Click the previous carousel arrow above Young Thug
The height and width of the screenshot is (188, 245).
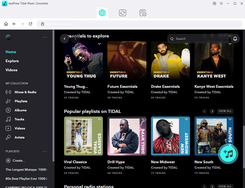tap(65, 39)
